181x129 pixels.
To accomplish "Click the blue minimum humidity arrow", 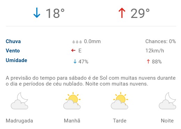I will 75,61.
